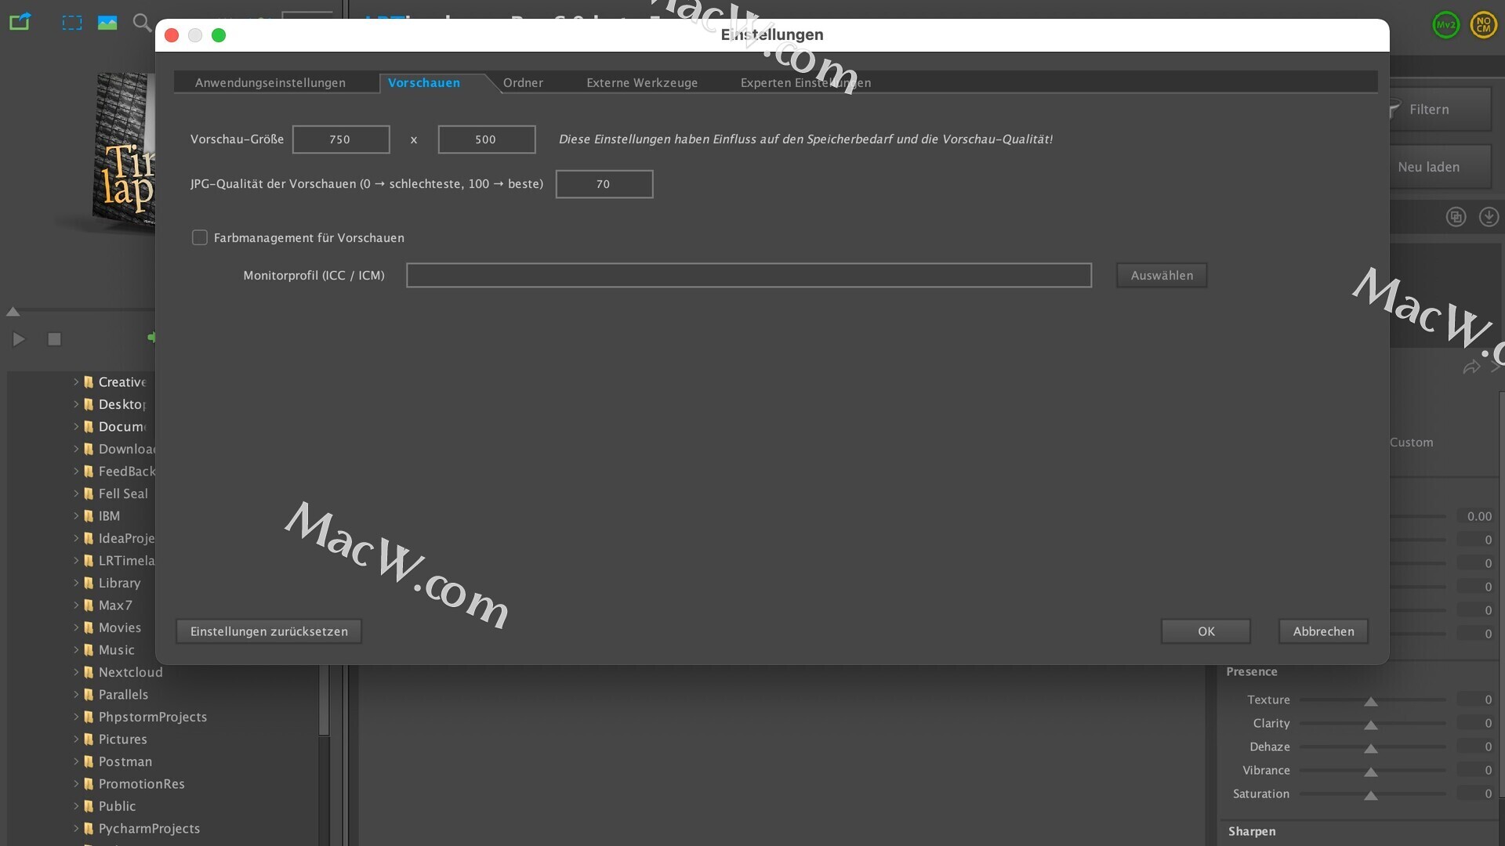Select the Postman folder in tree
The height and width of the screenshot is (846, 1505).
click(x=125, y=761)
